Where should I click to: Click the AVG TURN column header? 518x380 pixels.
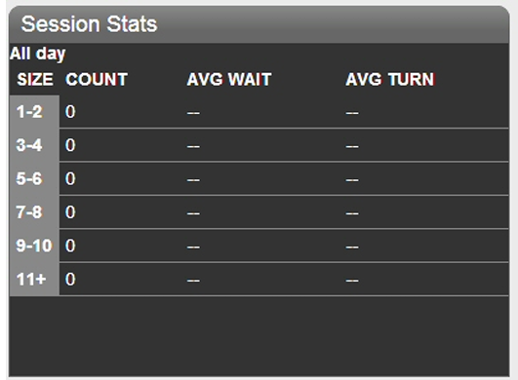click(x=390, y=80)
